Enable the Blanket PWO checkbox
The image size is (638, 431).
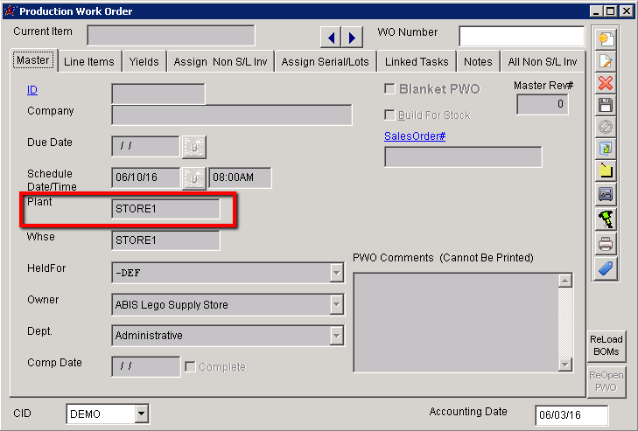coord(390,89)
